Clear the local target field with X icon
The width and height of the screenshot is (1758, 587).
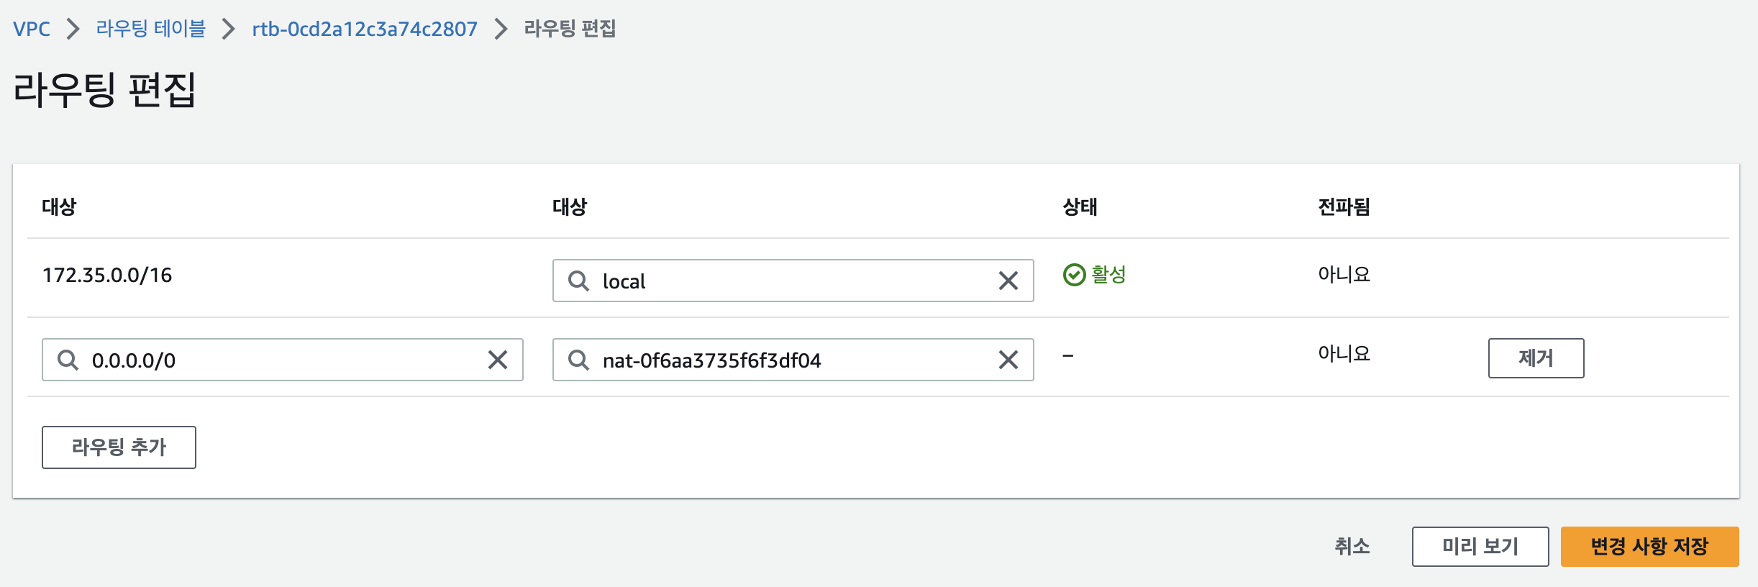(1008, 281)
